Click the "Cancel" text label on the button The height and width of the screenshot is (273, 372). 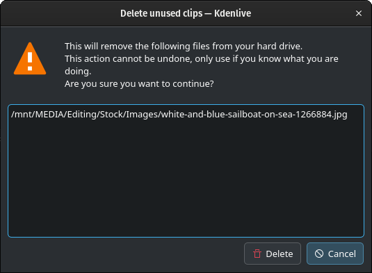click(342, 254)
